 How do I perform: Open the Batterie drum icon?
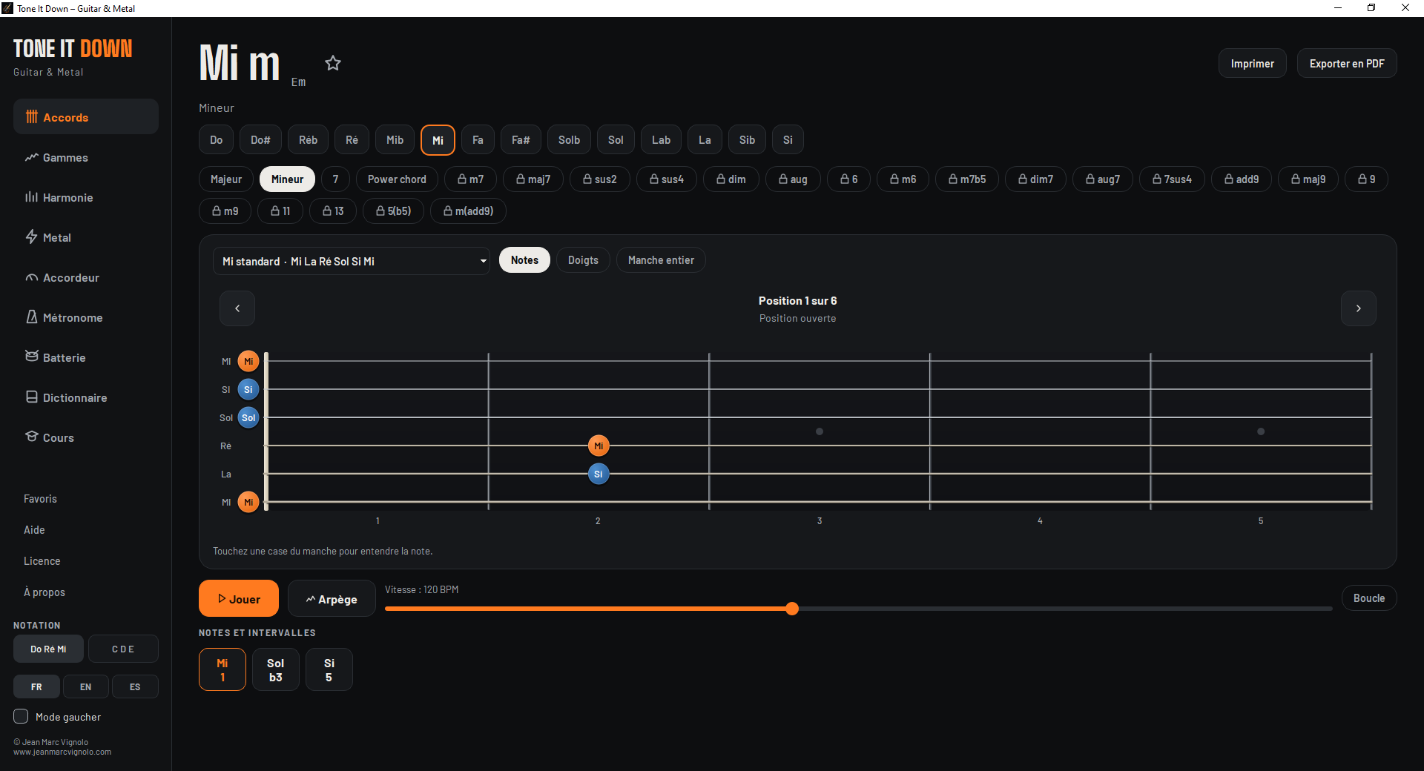click(32, 357)
